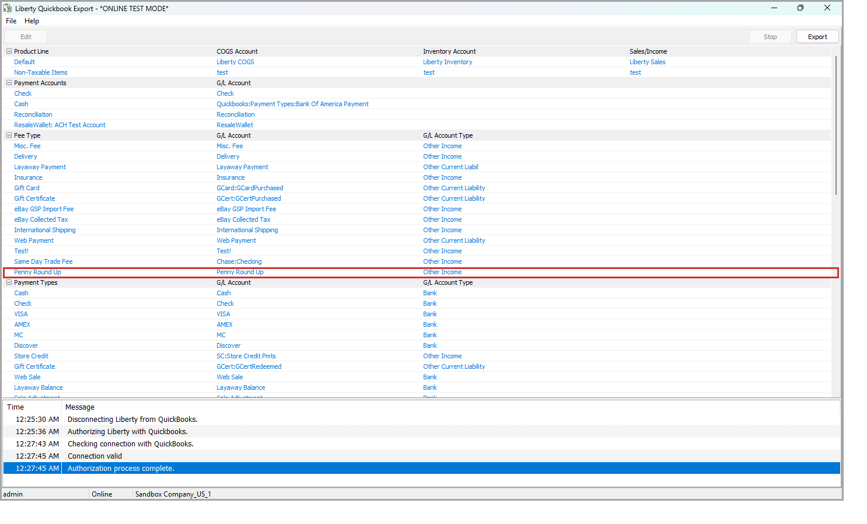Collapse the Payment Accounts group
Viewport: 867px width, 524px height.
point(9,83)
